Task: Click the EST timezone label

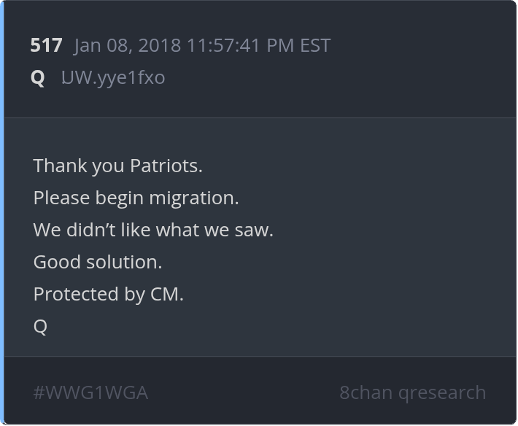Action: pyautogui.click(x=315, y=45)
